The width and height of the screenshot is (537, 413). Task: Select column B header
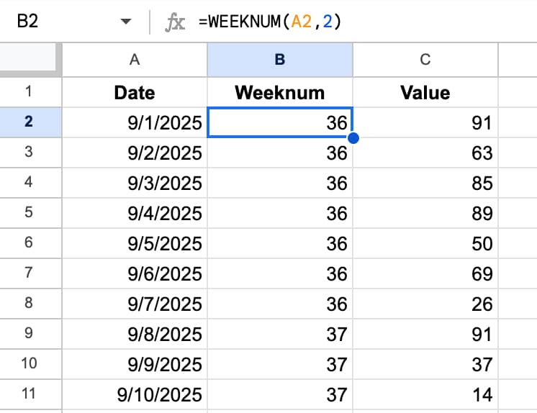(x=280, y=60)
